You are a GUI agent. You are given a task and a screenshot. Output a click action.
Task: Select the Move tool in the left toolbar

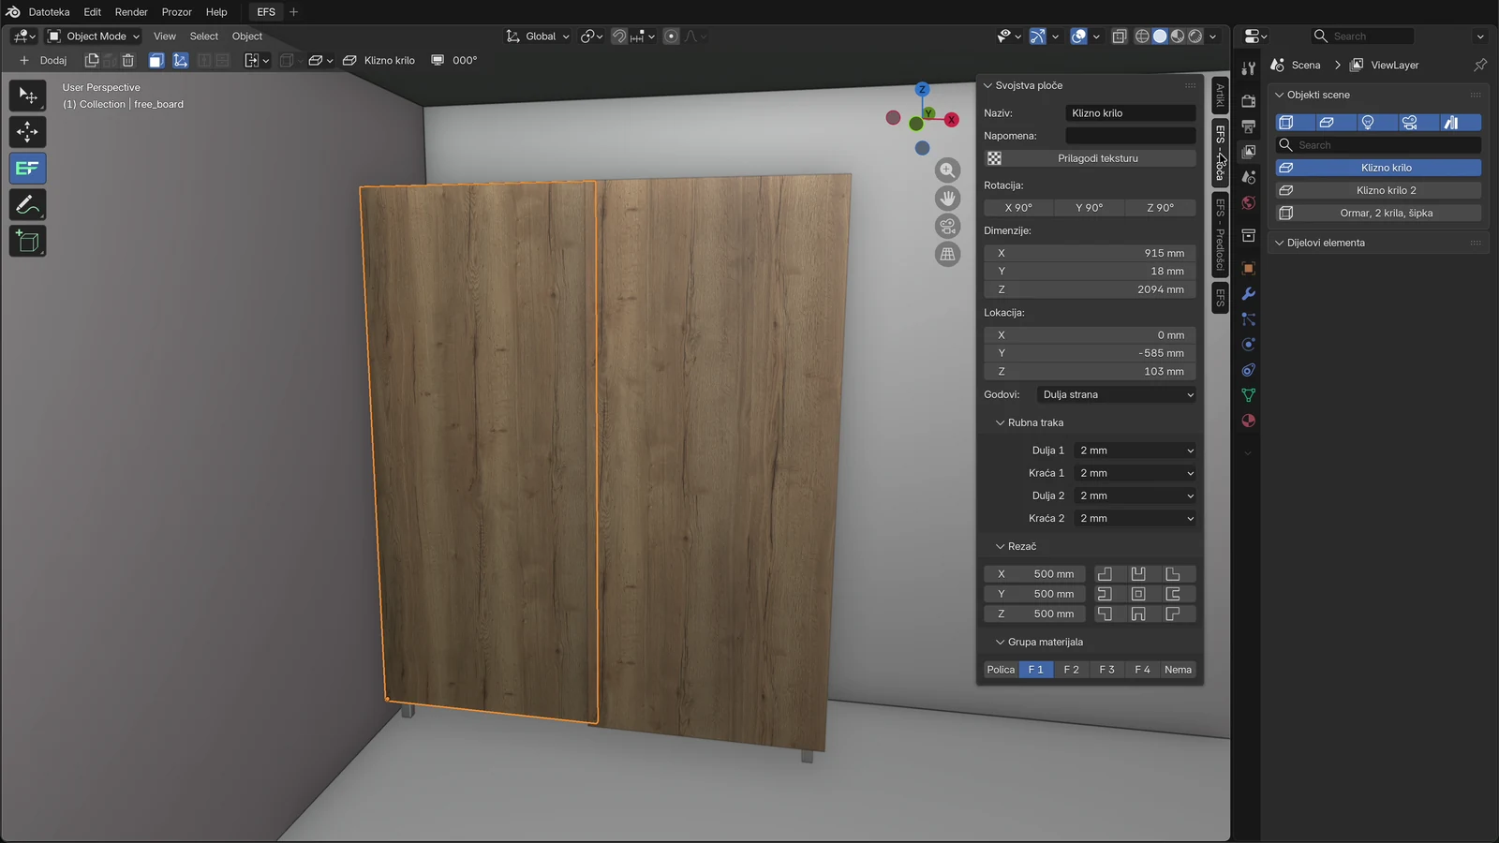click(27, 132)
